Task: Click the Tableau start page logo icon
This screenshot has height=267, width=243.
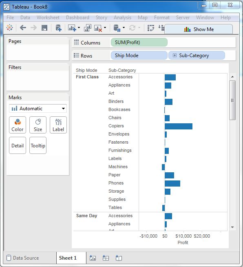Action: click(9, 28)
